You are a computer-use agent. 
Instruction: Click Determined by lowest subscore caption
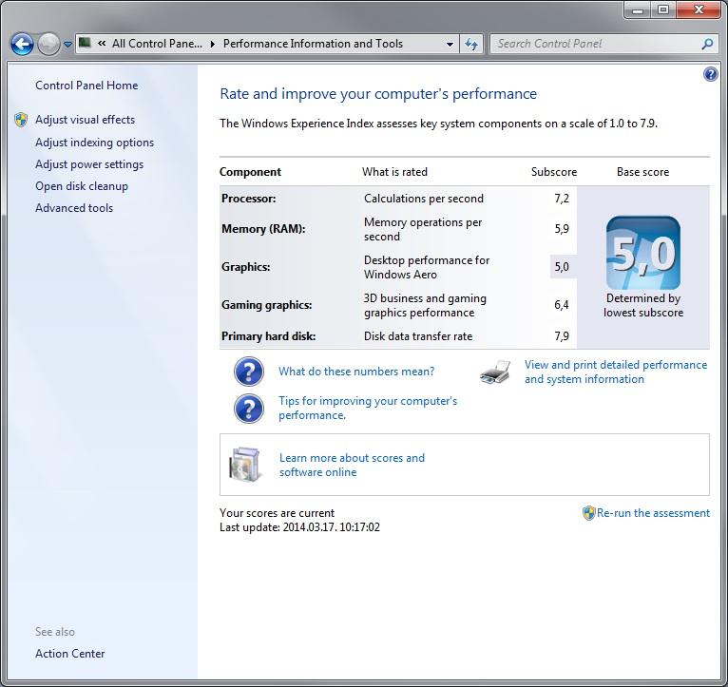click(643, 305)
